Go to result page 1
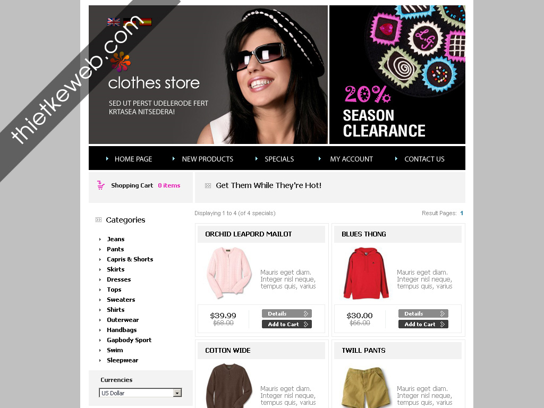This screenshot has width=544, height=408. (462, 213)
